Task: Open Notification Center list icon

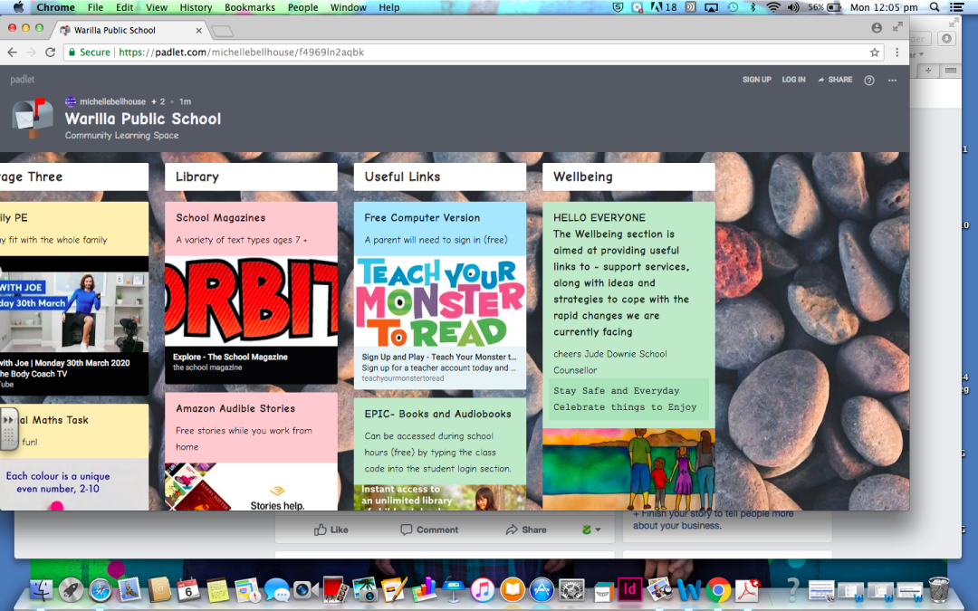Action: [956, 7]
